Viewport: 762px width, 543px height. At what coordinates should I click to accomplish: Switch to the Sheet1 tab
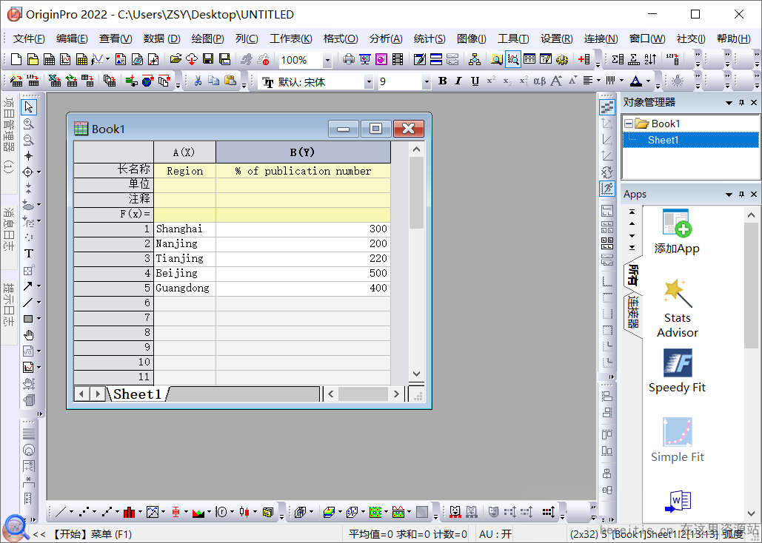point(138,394)
